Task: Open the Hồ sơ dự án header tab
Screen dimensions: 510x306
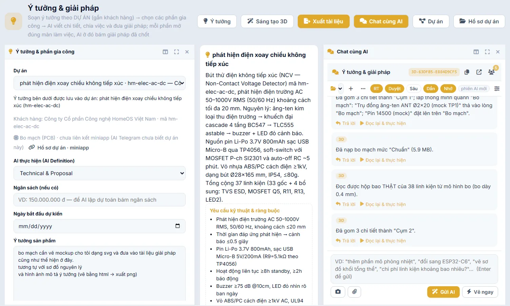Action: pos(479,21)
